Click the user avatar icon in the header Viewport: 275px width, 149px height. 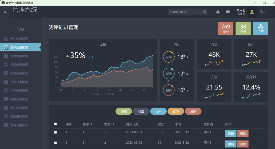click(252, 11)
